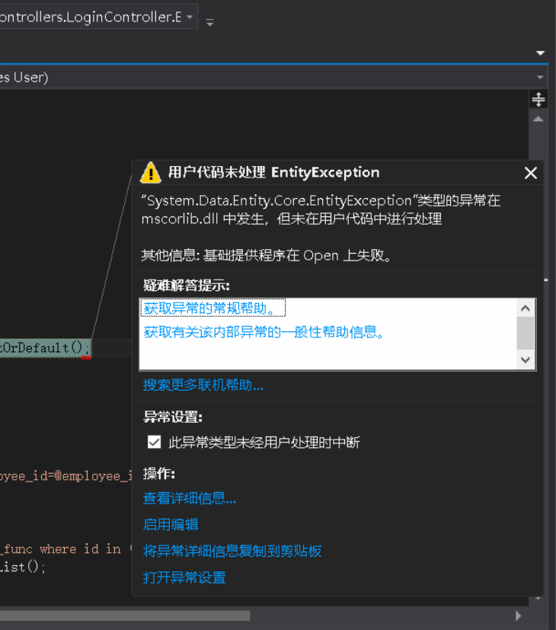Click the editor horizontal scrollbar thumb
Image resolution: width=556 pixels, height=630 pixels.
pyautogui.click(x=125, y=616)
